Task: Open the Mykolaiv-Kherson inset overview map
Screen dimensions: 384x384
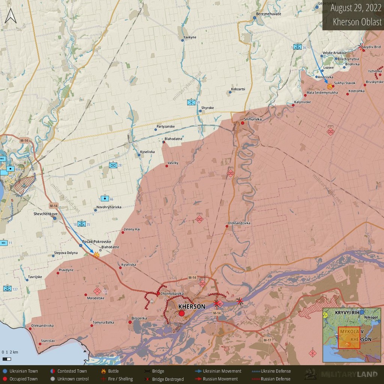Action: pyautogui.click(x=352, y=335)
